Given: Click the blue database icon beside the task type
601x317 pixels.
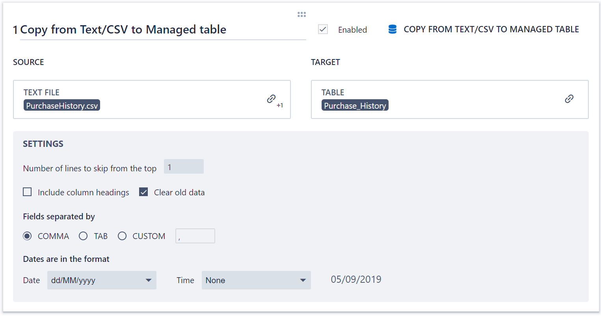Looking at the screenshot, I should click(392, 29).
